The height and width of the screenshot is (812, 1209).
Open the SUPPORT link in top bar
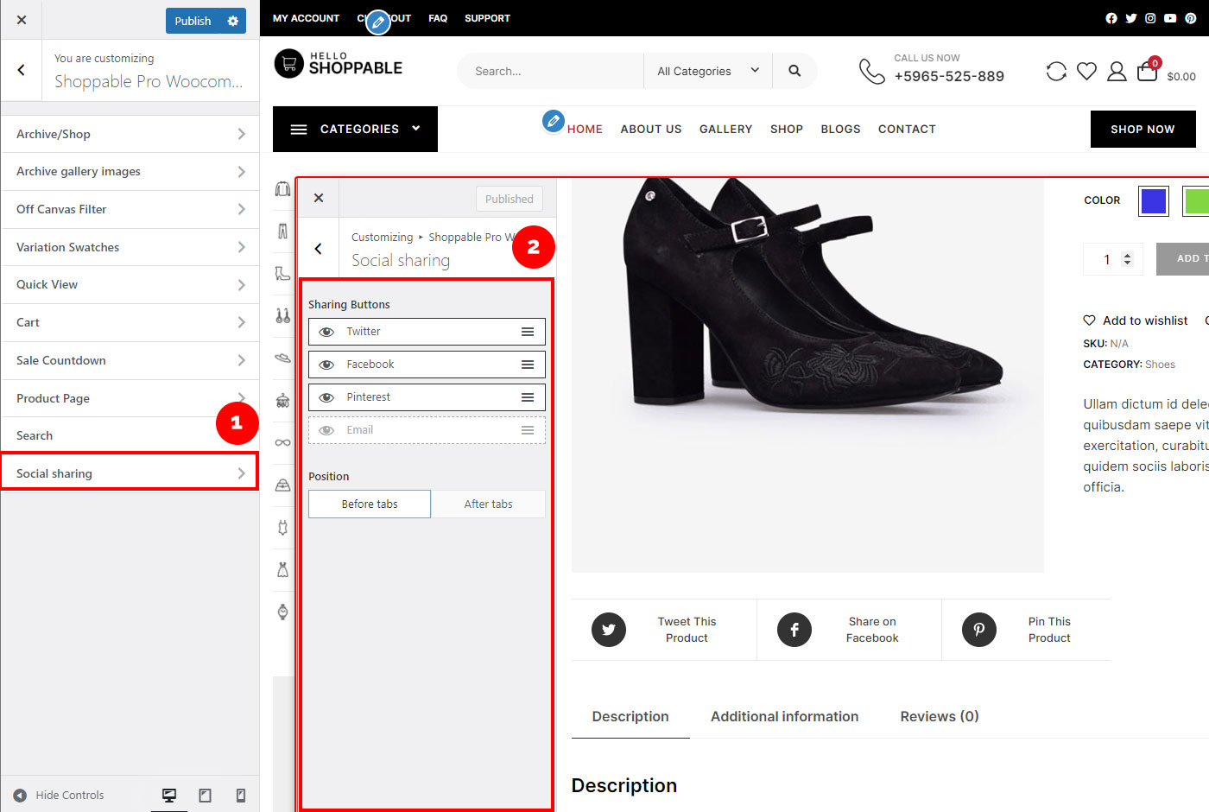(x=487, y=18)
